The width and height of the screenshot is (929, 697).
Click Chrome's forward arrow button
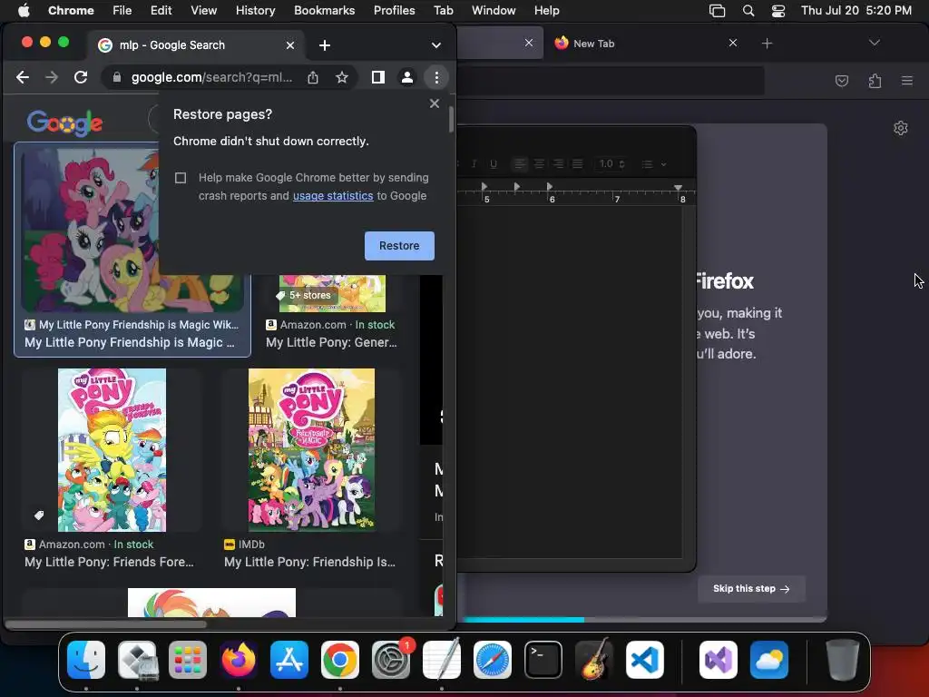tap(52, 77)
